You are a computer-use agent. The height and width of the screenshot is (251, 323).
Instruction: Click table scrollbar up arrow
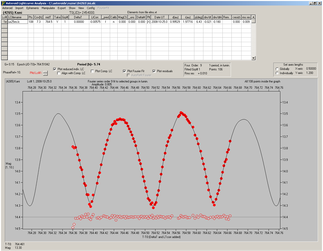(253, 17)
